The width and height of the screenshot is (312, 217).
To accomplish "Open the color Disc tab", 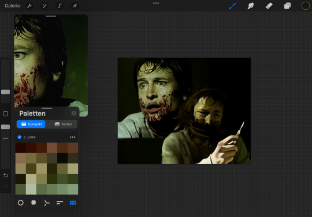I will click(x=21, y=203).
